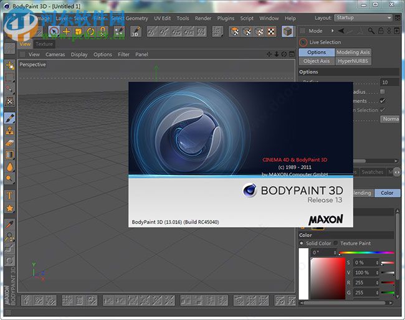Switch to the Texture tab
This screenshot has width=405, height=320.
[44, 44]
